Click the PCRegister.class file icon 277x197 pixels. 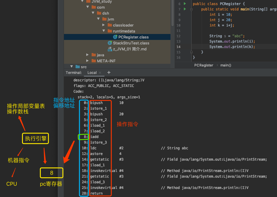tap(115, 37)
